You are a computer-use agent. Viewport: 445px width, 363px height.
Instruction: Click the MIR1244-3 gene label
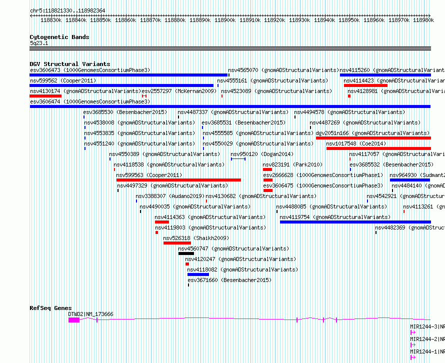[427, 326]
